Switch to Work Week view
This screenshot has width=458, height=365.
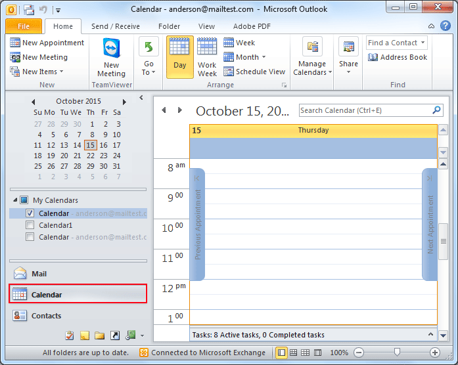[207, 57]
